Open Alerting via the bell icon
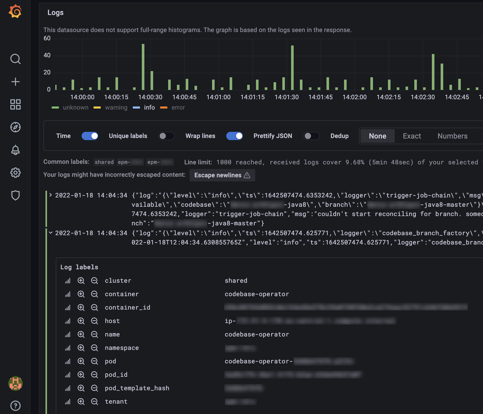Screen dimensions: 483x414 pyautogui.click(x=15, y=150)
